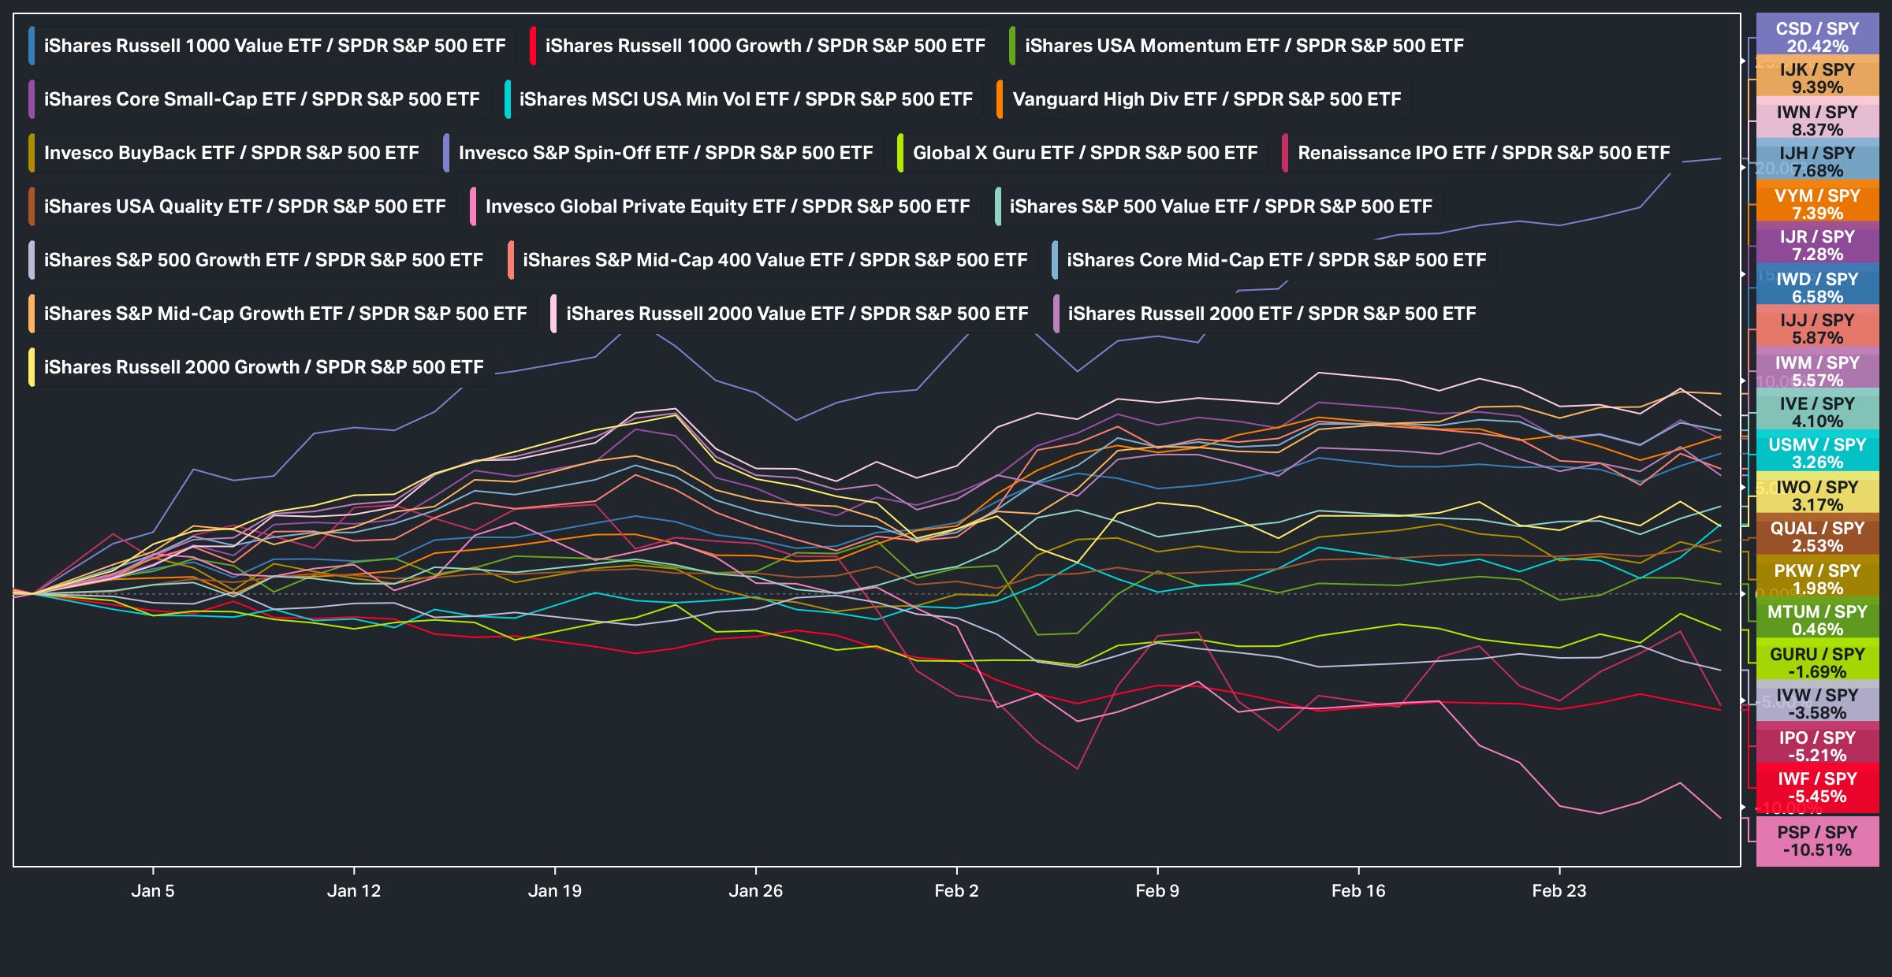Click the VYM / SPY 7.39% label
The image size is (1892, 977).
tap(1817, 204)
